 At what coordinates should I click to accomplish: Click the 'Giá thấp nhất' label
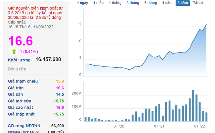pyautogui.click(x=21, y=114)
